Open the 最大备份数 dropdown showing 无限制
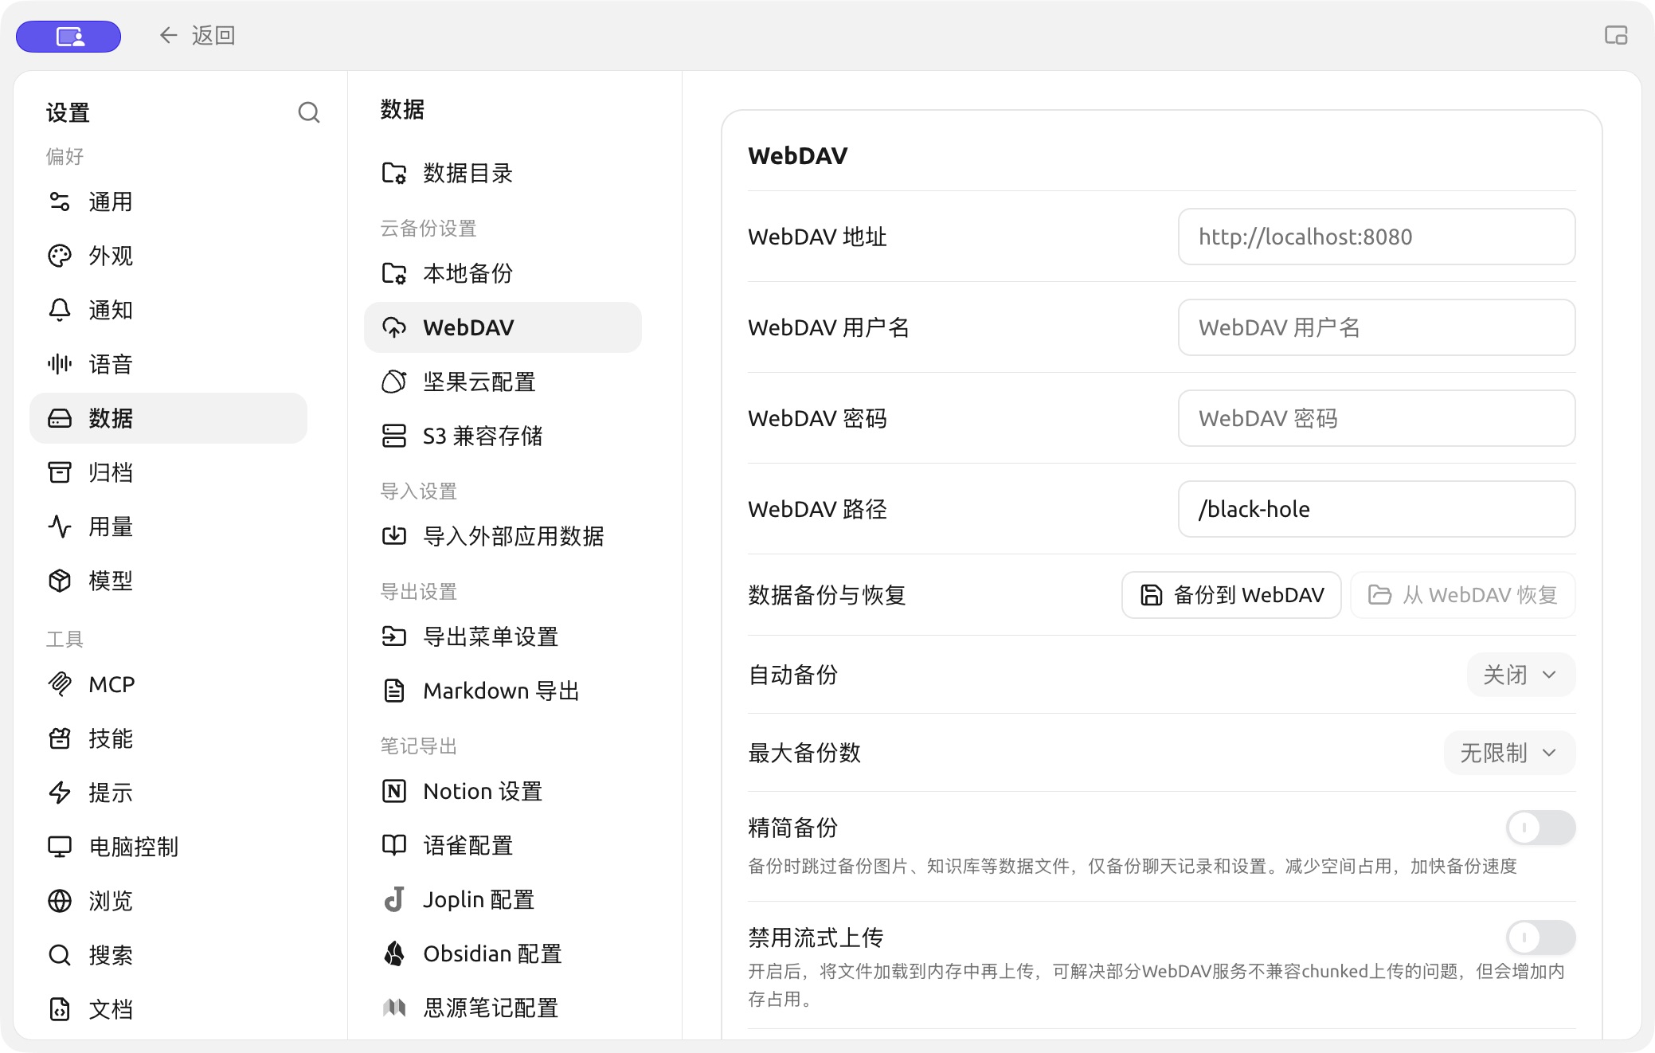The image size is (1655, 1053). point(1509,753)
